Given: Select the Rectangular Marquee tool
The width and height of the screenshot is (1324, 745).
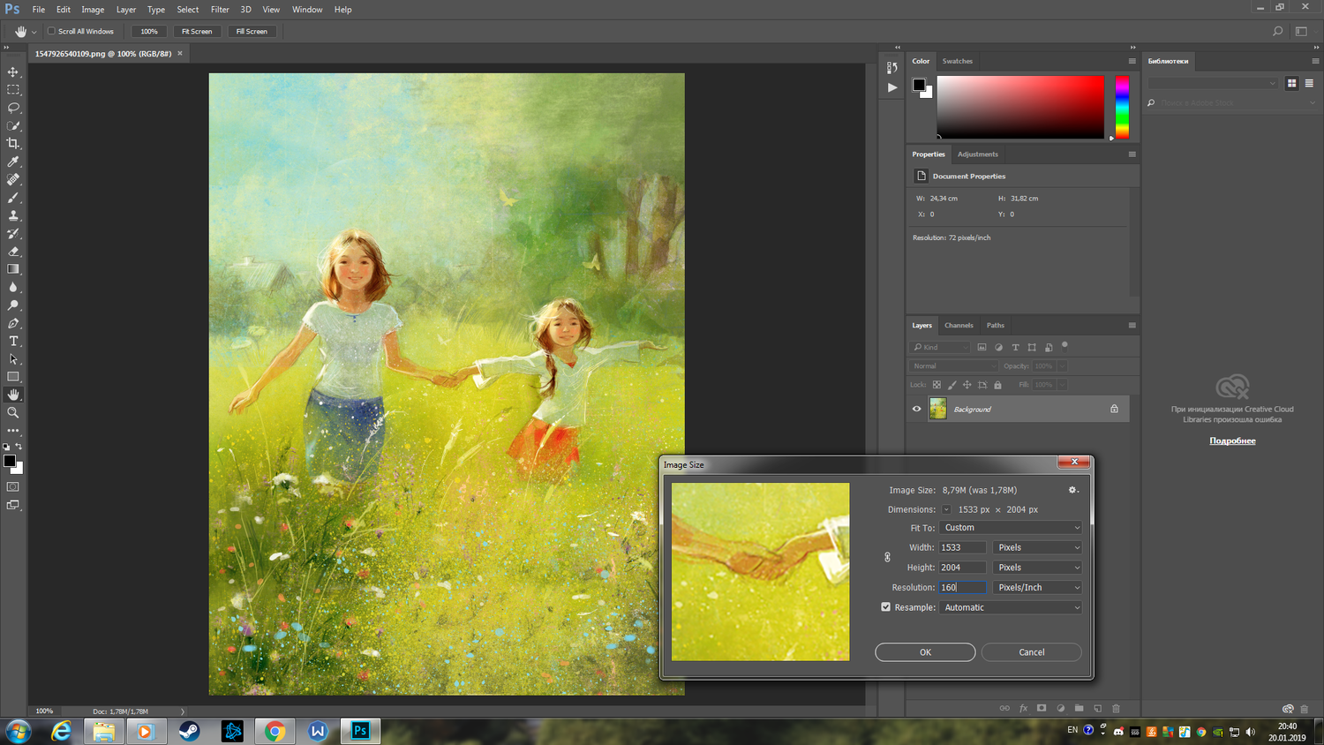Looking at the screenshot, I should point(13,90).
